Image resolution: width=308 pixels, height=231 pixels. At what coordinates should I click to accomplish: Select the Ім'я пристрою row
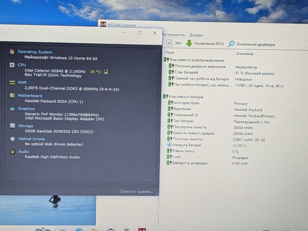[207, 103]
